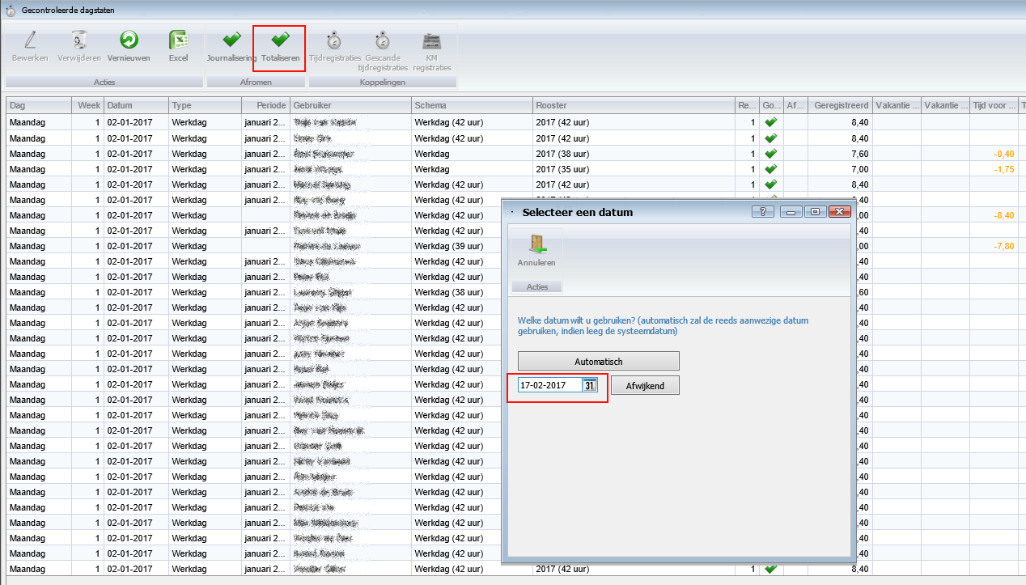The height and width of the screenshot is (585, 1026).
Task: Click the Rooster column header
Action: point(632,105)
